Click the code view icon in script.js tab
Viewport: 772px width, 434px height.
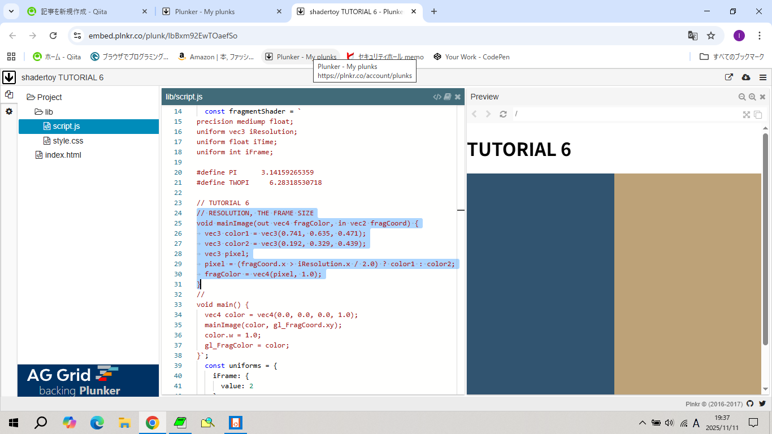click(x=437, y=97)
